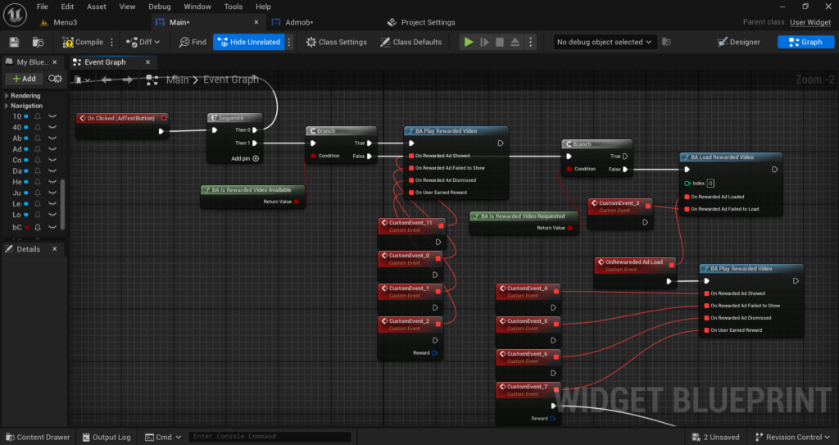The height and width of the screenshot is (445, 839).
Task: Open the Tools menu
Action: (x=234, y=7)
